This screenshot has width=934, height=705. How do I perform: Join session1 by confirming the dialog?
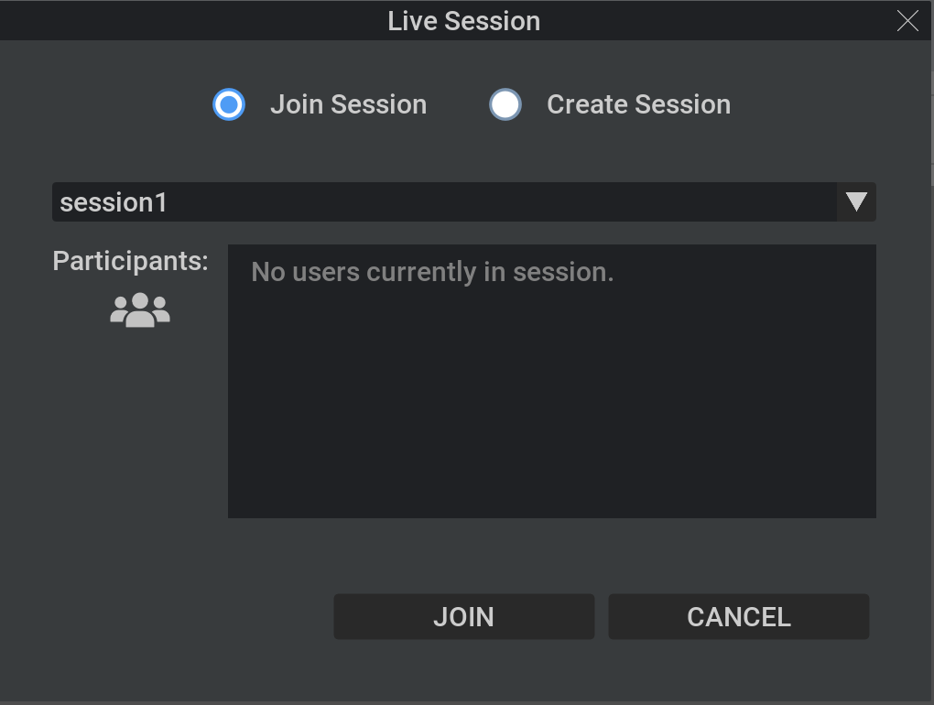coord(463,616)
